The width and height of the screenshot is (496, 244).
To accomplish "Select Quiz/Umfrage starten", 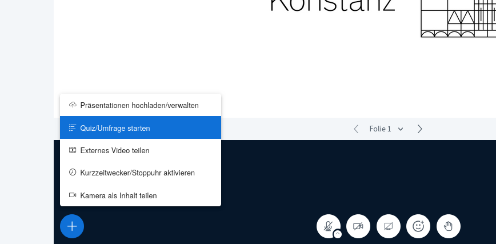I will pos(115,128).
